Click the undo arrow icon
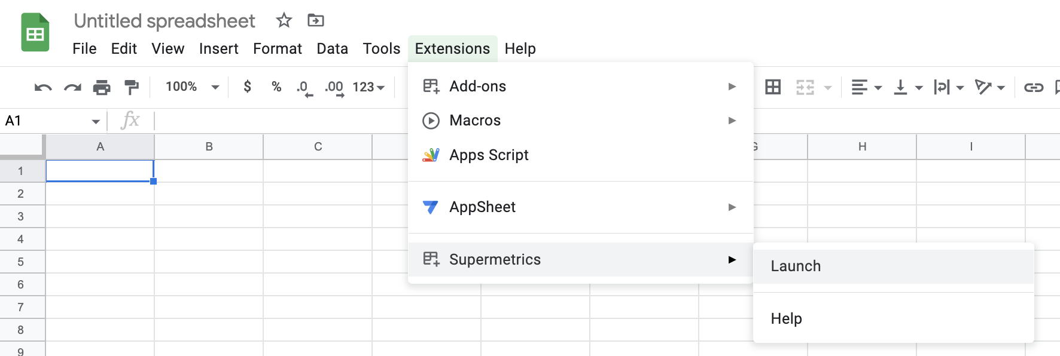The image size is (1060, 356). pyautogui.click(x=43, y=88)
